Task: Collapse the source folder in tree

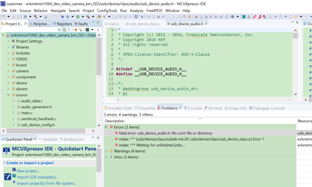Action: (8, 95)
